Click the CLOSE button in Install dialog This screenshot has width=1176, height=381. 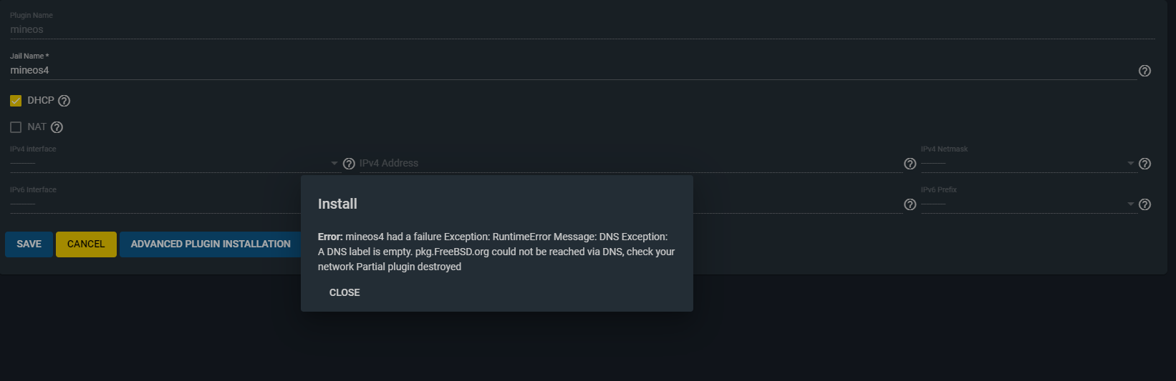coord(344,292)
